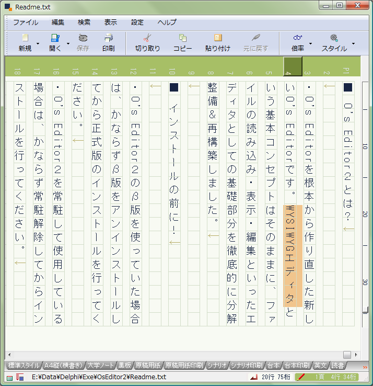Click the heading インストールの前に!
Screen dimensions: 373x386
174,169
